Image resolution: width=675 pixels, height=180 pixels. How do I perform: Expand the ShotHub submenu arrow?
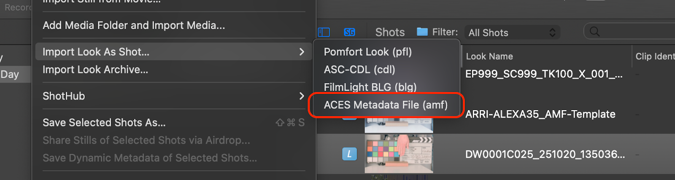[301, 96]
